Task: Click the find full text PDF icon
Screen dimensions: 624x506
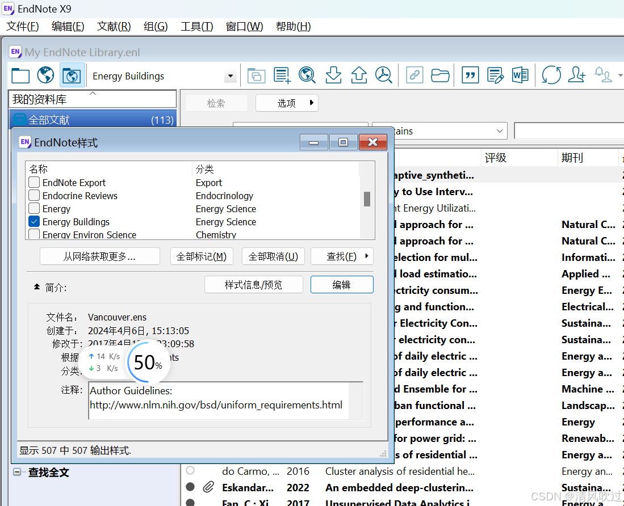Action: click(384, 75)
